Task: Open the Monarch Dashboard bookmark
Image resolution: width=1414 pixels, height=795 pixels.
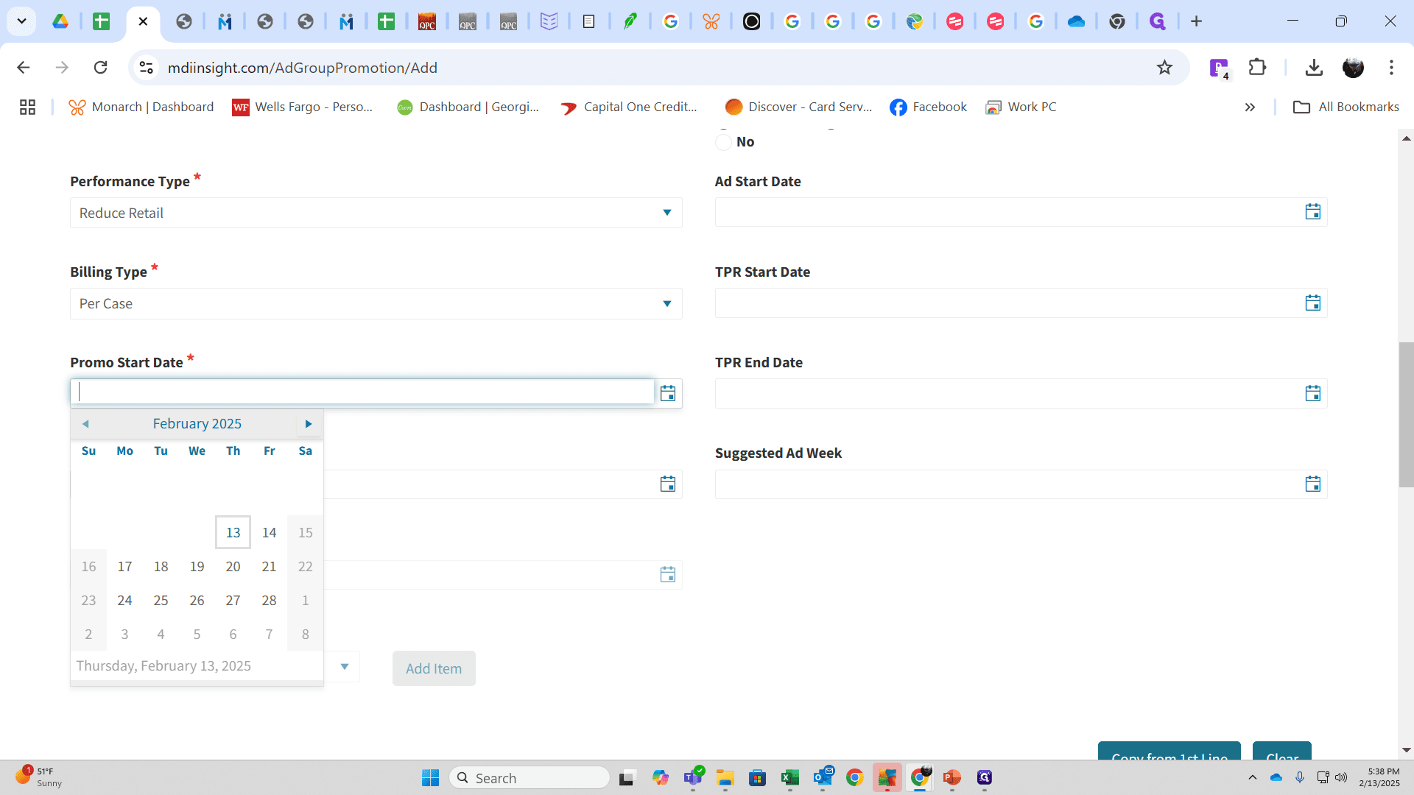Action: click(x=141, y=107)
